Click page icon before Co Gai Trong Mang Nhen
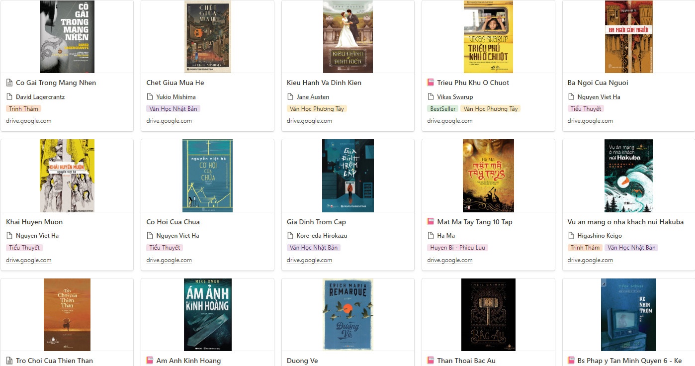695x366 pixels. pyautogui.click(x=9, y=83)
